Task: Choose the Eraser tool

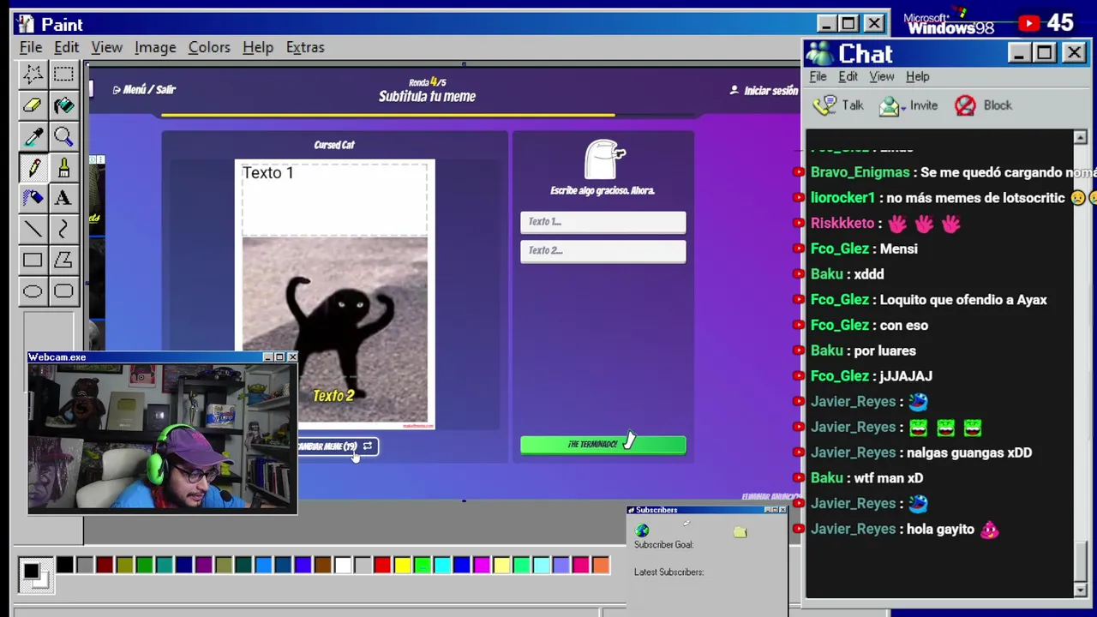Action: [x=33, y=105]
